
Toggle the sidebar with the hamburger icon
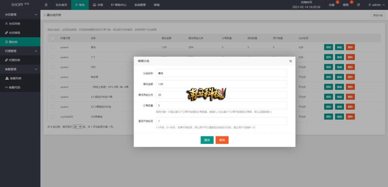point(46,5)
